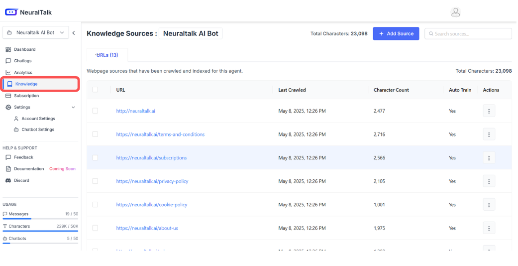Open actions menu for terms-and-conditions row
518x266 pixels.
[x=489, y=134]
